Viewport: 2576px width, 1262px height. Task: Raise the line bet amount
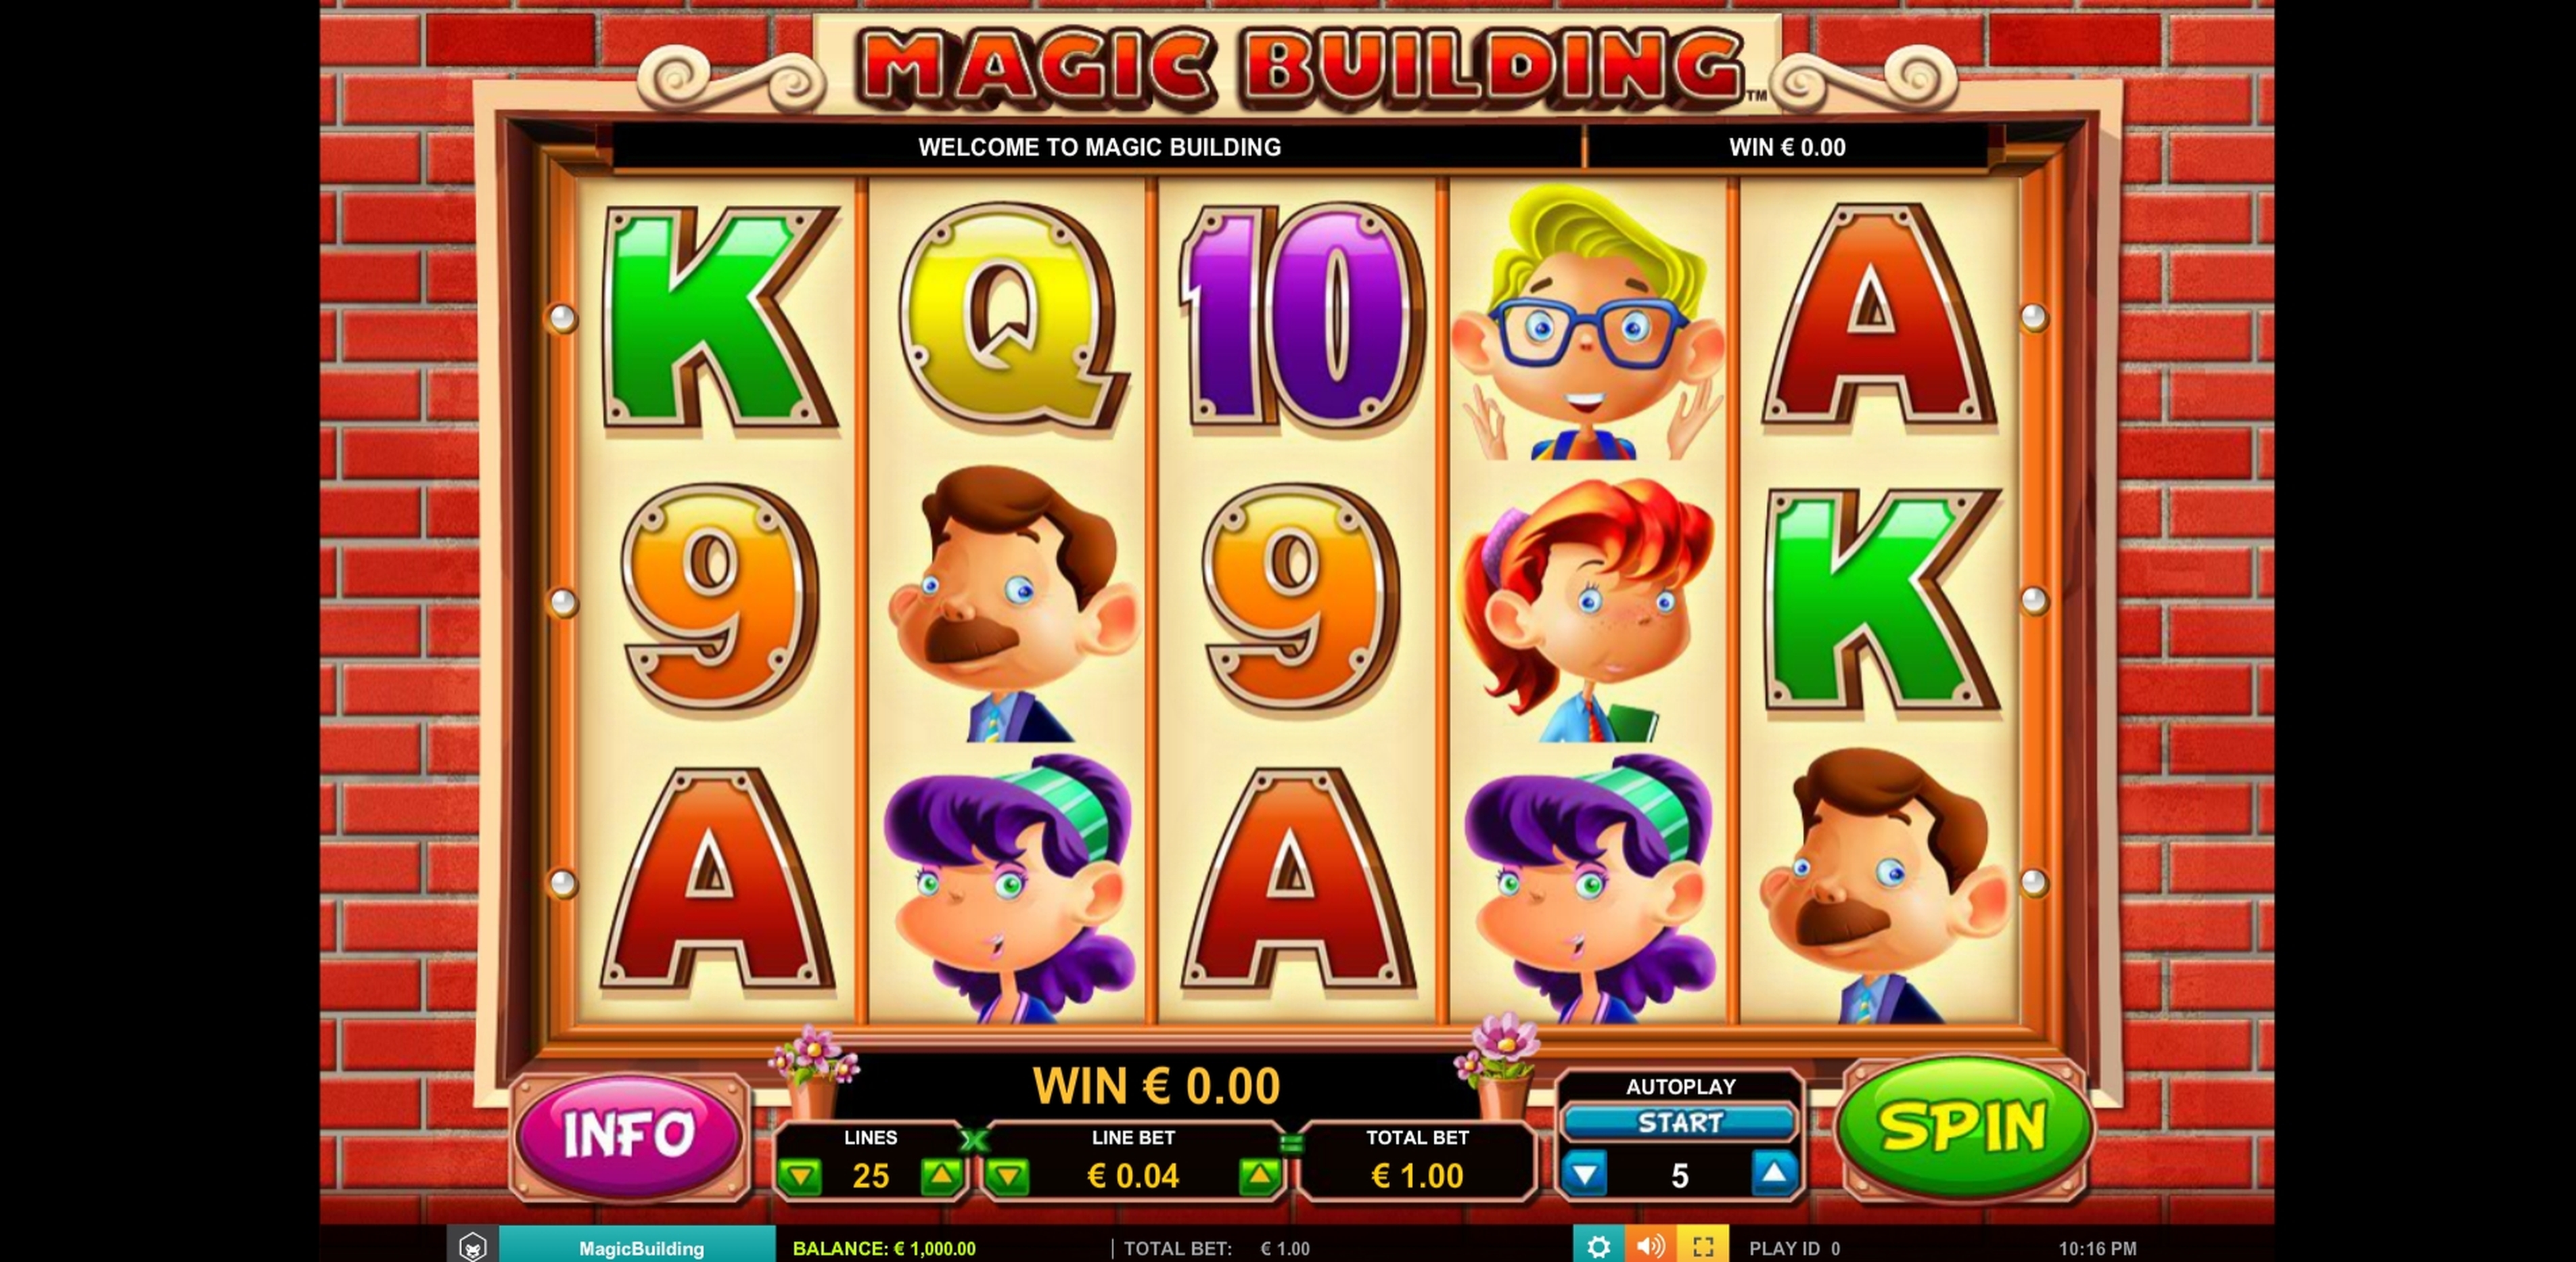(x=1259, y=1176)
